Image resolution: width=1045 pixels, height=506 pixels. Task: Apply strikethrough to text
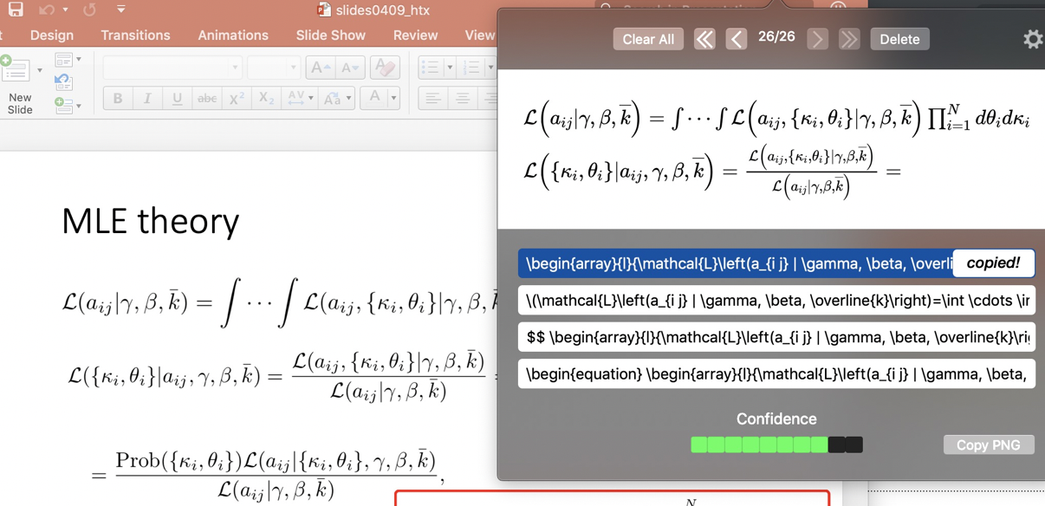point(207,98)
